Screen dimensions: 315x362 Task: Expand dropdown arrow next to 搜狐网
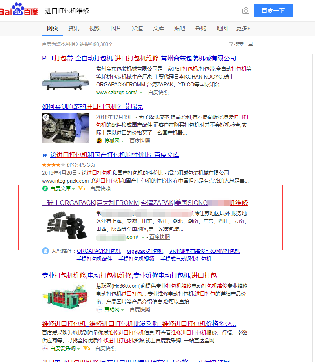123,141
